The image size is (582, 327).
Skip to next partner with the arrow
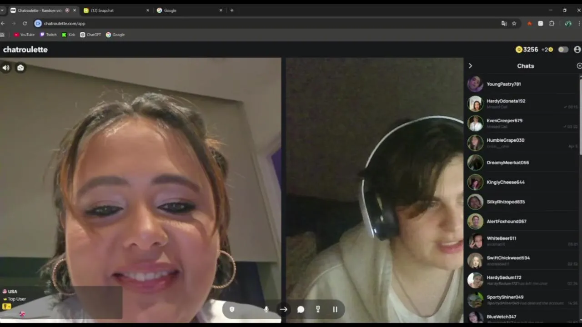(x=283, y=309)
